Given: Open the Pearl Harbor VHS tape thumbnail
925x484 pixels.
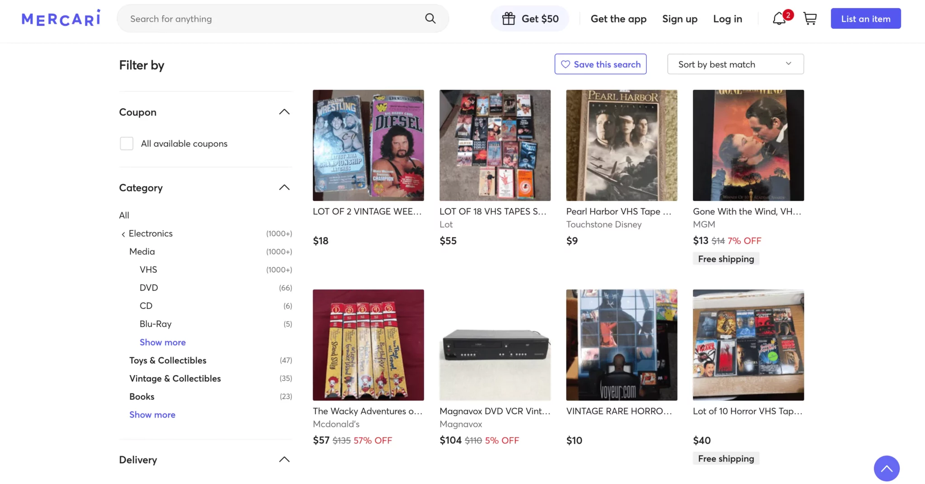Looking at the screenshot, I should pyautogui.click(x=621, y=145).
